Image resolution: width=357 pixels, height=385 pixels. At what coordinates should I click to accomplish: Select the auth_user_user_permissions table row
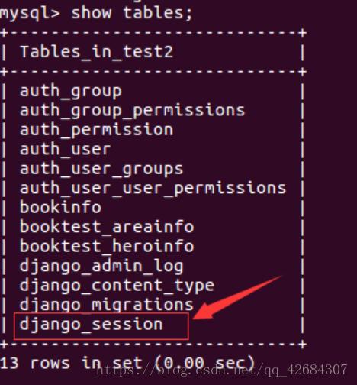click(153, 189)
